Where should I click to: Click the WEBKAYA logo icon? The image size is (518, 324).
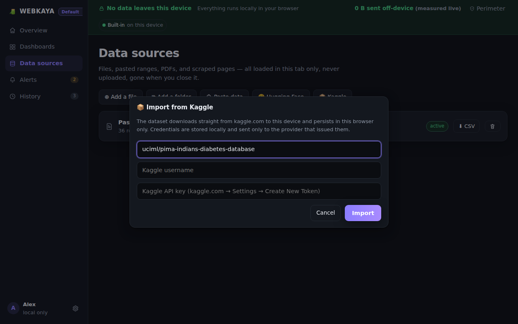[x=13, y=11]
